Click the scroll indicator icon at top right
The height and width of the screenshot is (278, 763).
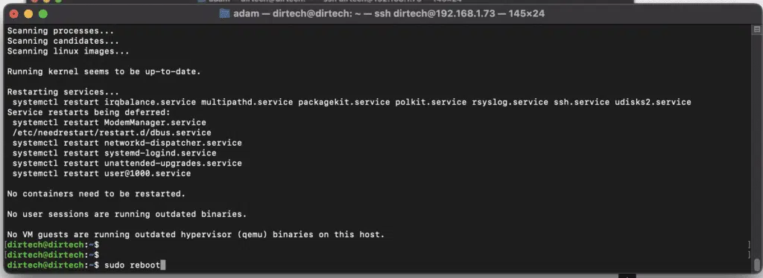[x=756, y=30]
